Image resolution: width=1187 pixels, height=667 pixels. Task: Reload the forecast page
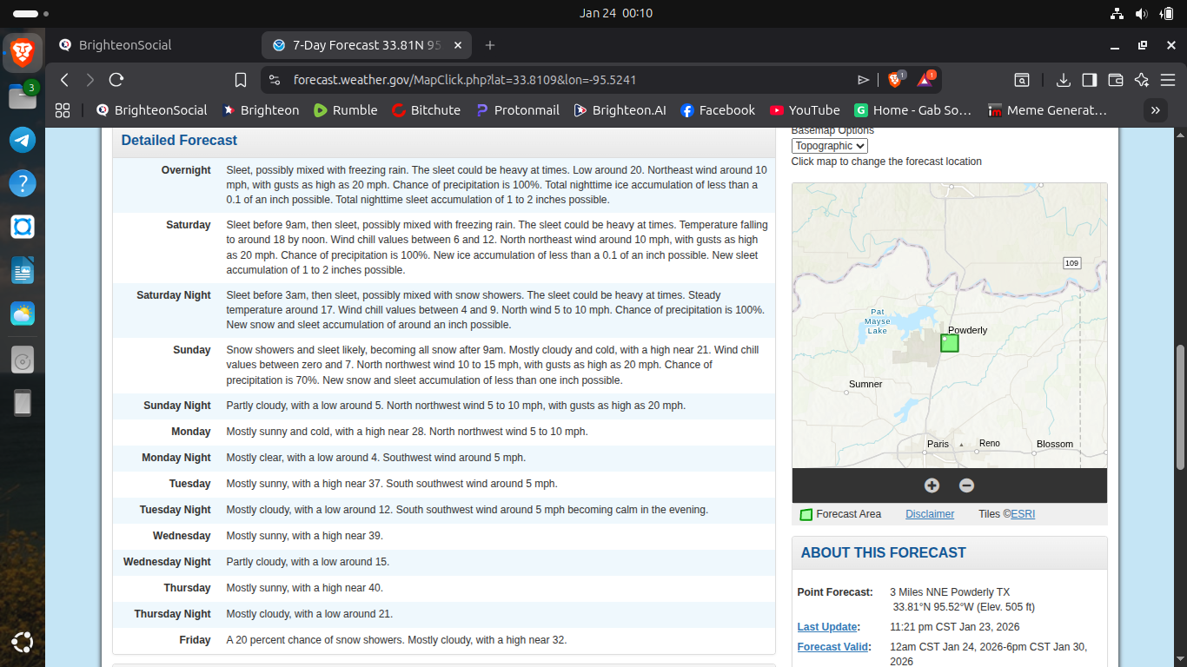pyautogui.click(x=116, y=80)
